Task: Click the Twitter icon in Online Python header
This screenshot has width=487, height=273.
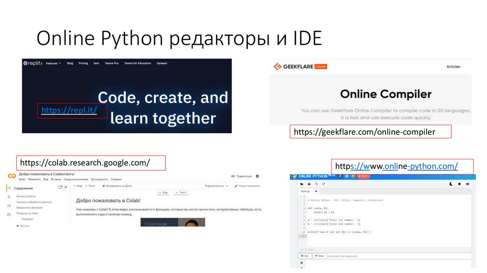Action: 347,176
